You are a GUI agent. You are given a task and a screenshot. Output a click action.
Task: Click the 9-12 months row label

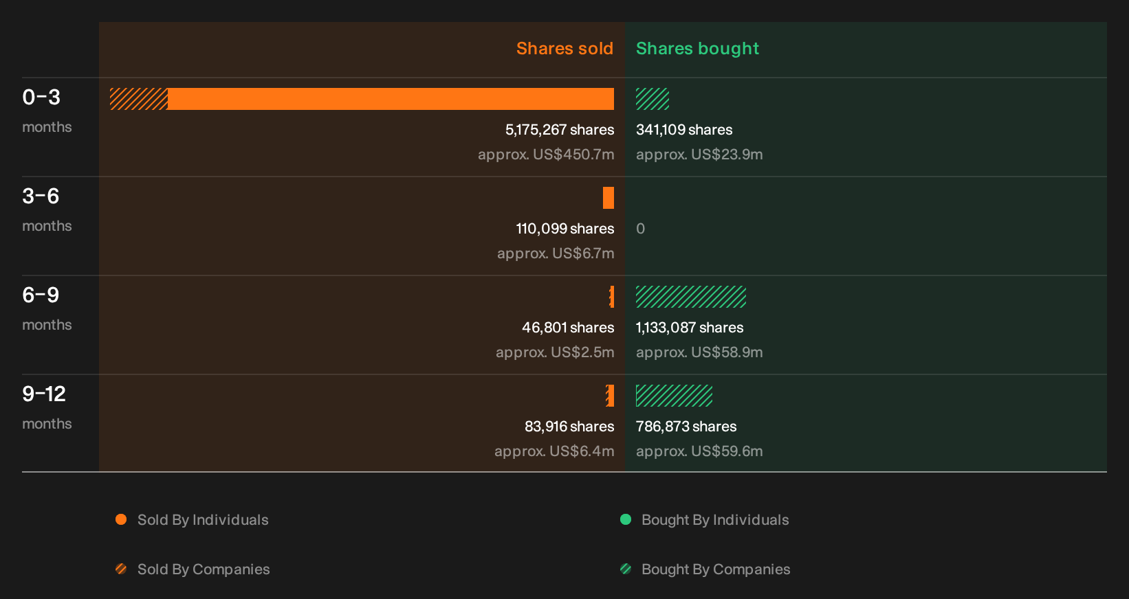point(47,407)
